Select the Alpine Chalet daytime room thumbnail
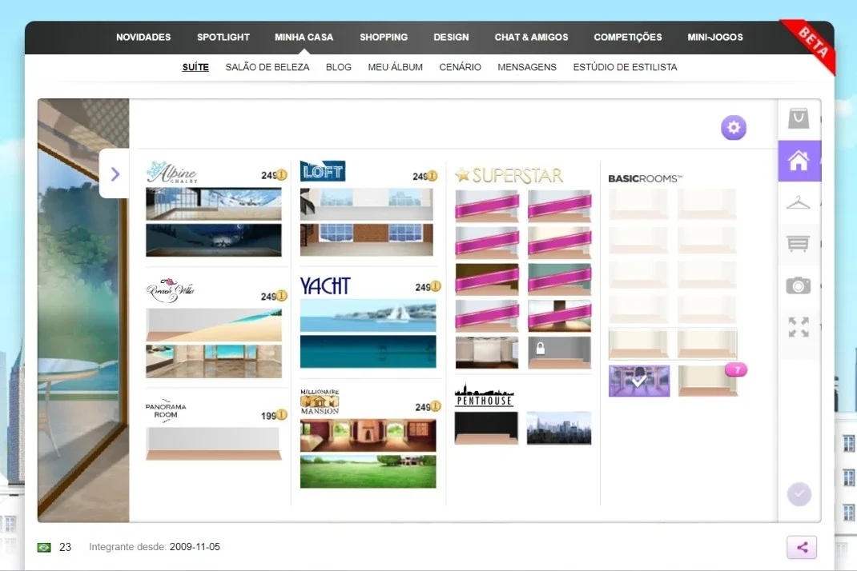Image resolution: width=857 pixels, height=571 pixels. pos(214,204)
